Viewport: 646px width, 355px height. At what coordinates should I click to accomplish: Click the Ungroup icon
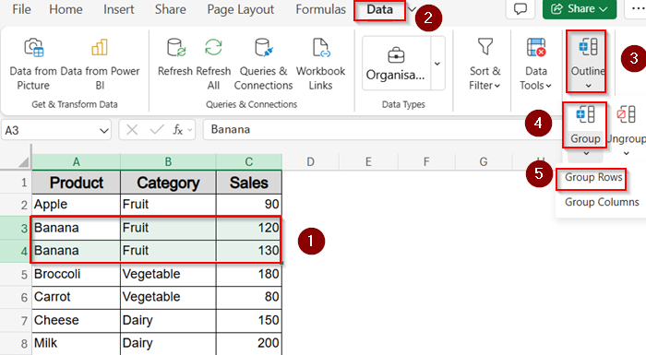click(627, 114)
